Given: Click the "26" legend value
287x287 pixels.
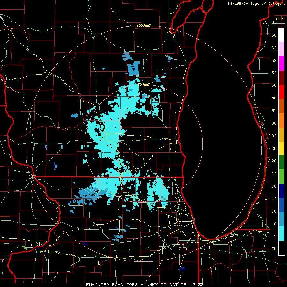Looking at the screenshot, I should 274,161.
